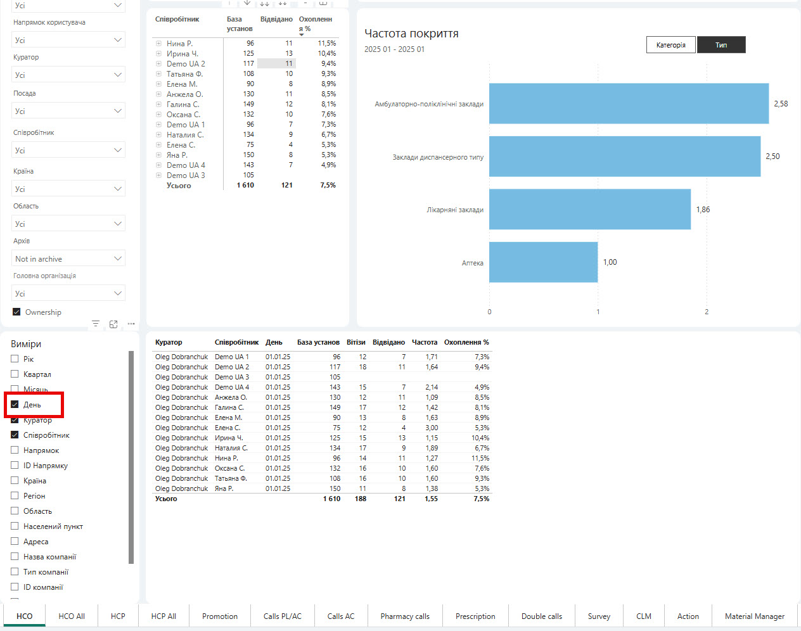Expand the Нина Р. row plus icon

[158, 44]
